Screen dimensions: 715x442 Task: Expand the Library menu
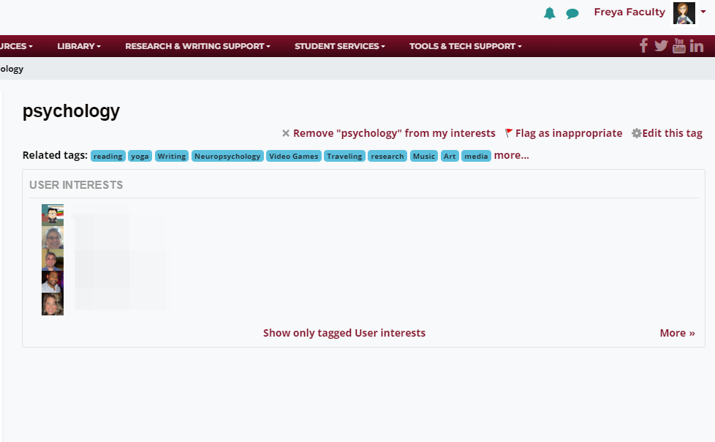click(x=79, y=46)
